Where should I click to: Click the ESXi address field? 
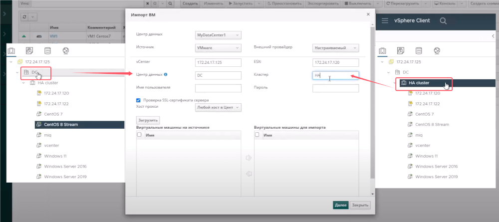click(x=336, y=62)
